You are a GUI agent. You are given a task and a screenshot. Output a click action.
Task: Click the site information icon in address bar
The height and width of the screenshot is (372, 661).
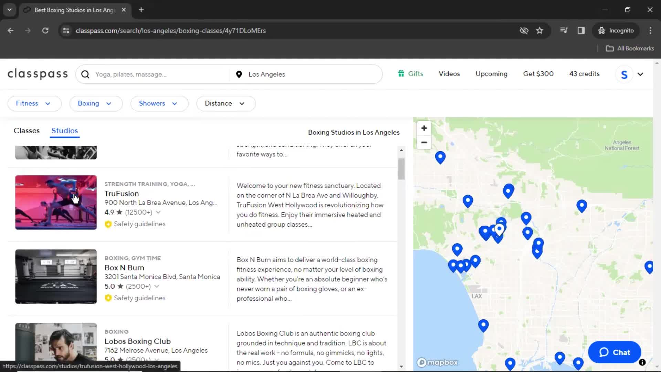[x=66, y=31]
